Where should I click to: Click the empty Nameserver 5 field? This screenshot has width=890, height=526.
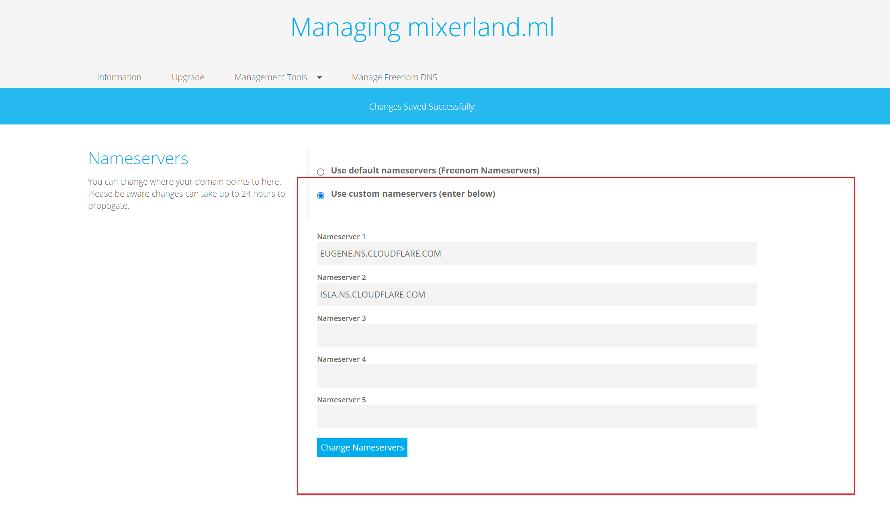click(x=537, y=417)
